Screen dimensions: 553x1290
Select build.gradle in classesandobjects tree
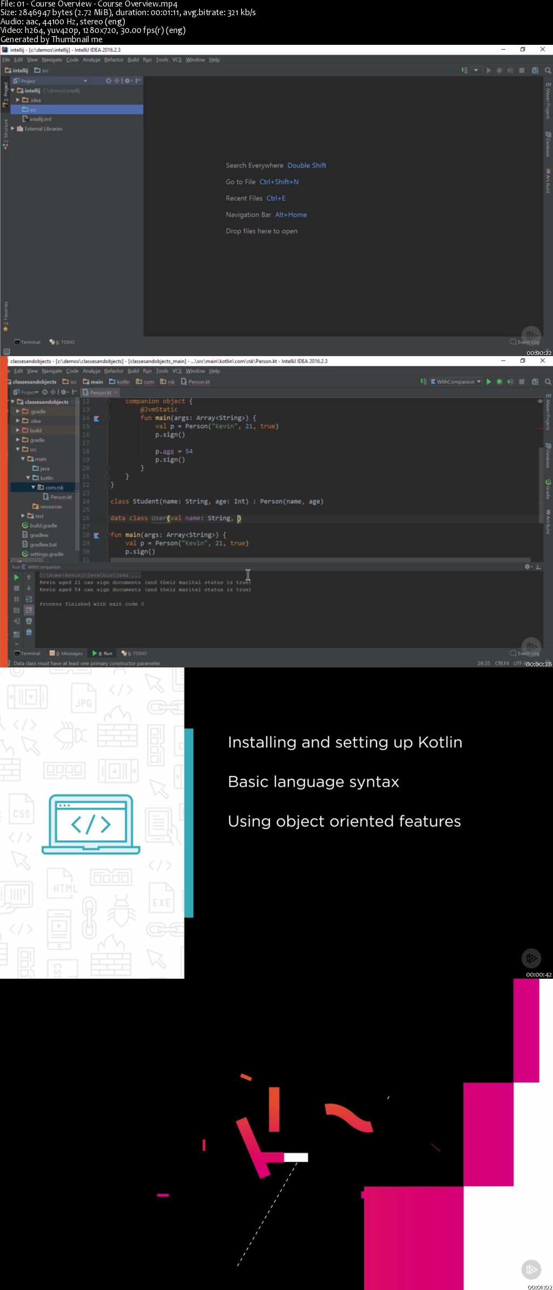(39, 525)
